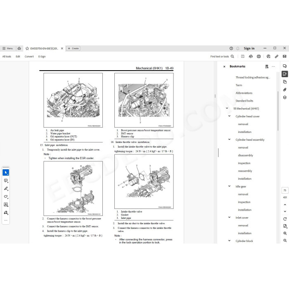Open the Menu hamburger button
This screenshot has width=289, height=289.
pyautogui.click(x=7, y=48)
